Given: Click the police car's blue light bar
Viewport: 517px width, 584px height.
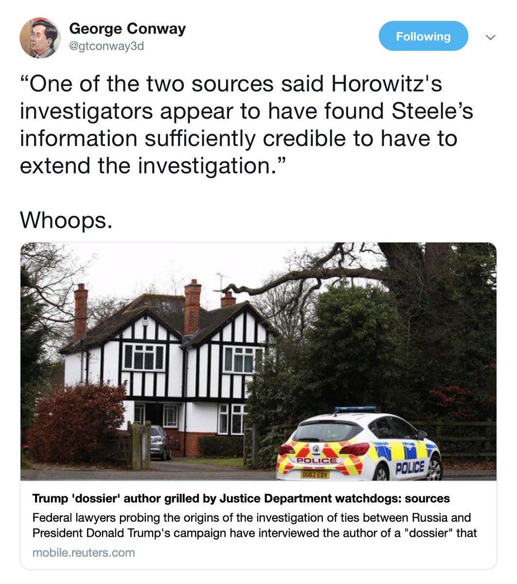Looking at the screenshot, I should coord(356,409).
